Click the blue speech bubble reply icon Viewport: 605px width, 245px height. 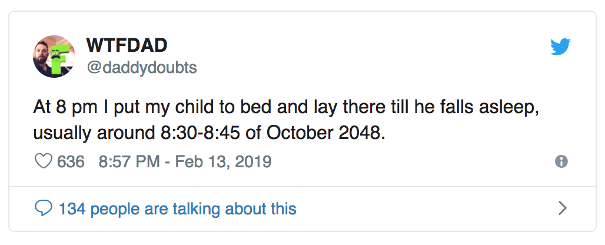point(43,208)
